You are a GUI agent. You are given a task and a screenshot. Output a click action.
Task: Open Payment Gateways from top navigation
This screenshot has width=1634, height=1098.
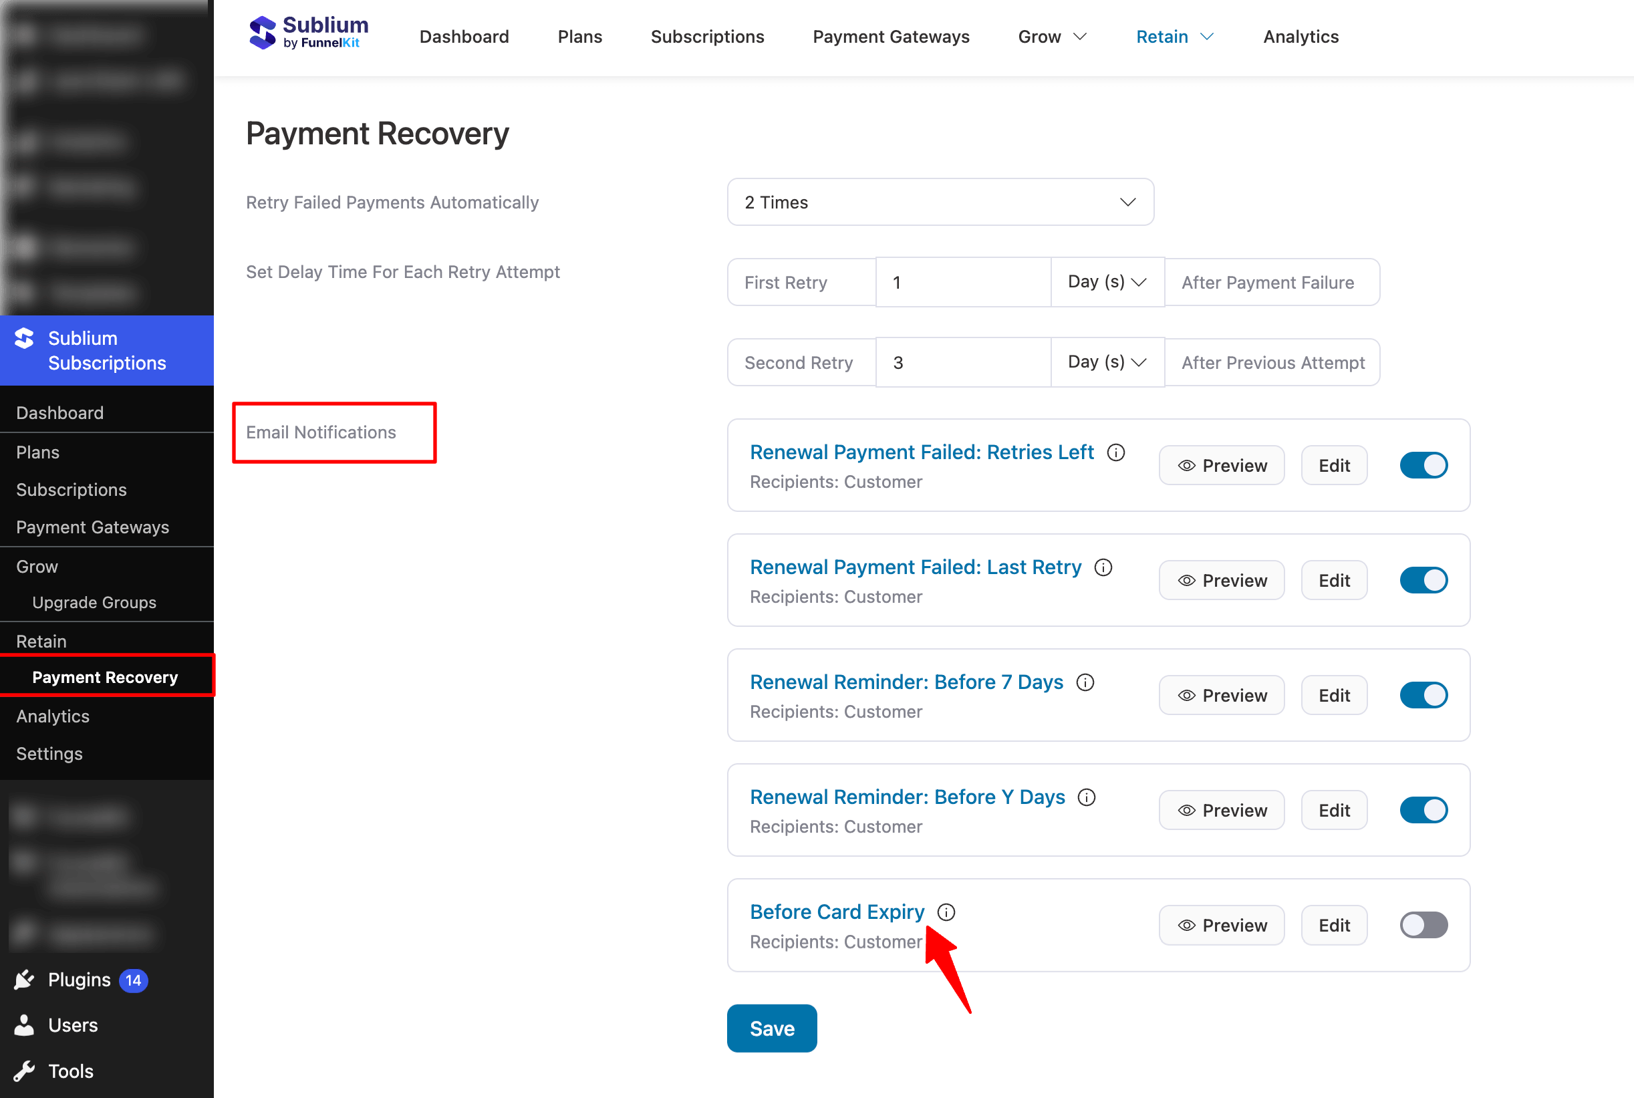[890, 36]
